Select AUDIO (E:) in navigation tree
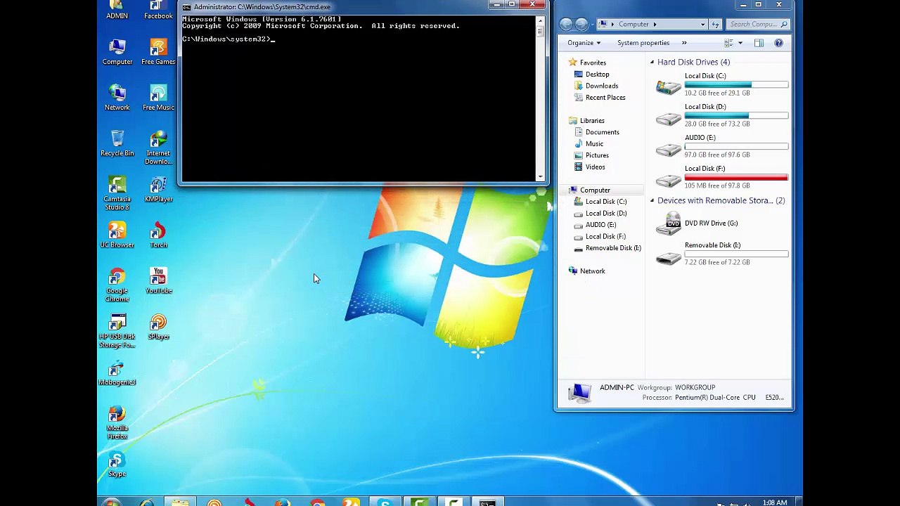Image resolution: width=900 pixels, height=506 pixels. 600,225
